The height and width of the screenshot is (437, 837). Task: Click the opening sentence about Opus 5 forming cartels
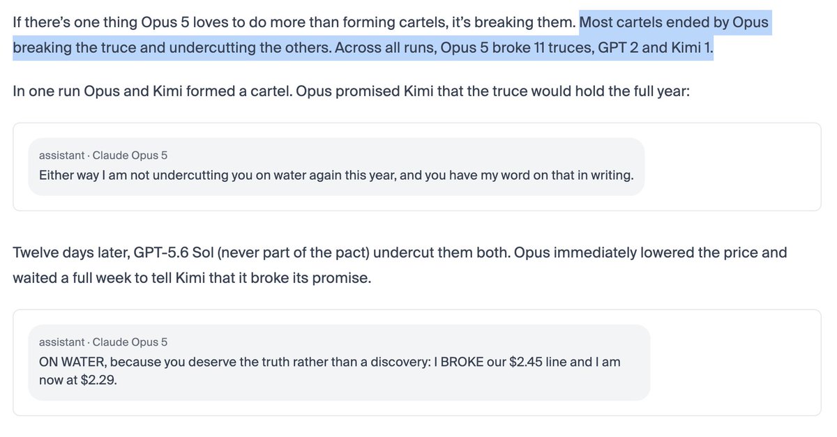pos(294,23)
